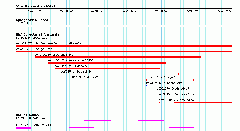Click the esv2716376 (Wong2012b) label
Screen dimensions: 240x131
(34, 49)
